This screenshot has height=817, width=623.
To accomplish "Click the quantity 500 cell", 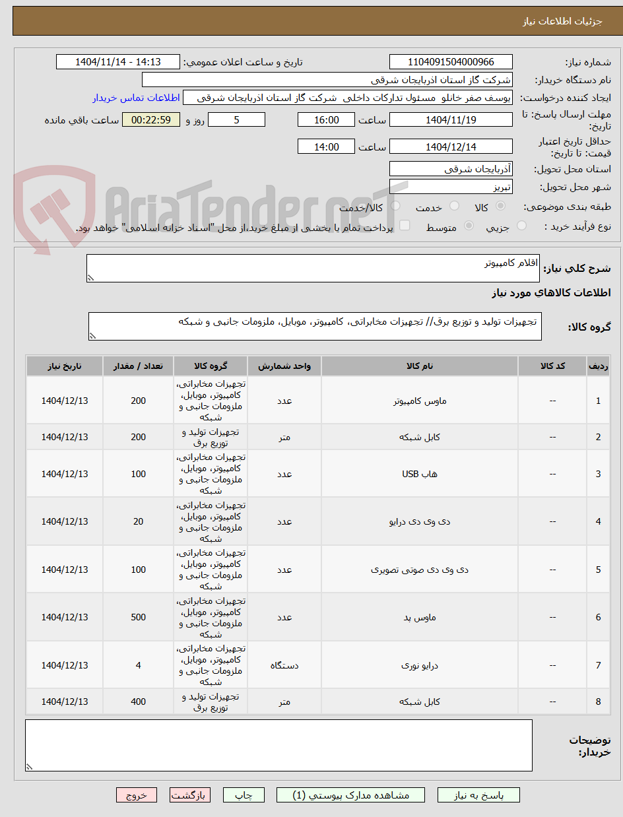I will click(138, 617).
